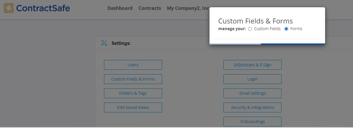
Task: Open the Contracts menu item
Action: coord(150,8)
